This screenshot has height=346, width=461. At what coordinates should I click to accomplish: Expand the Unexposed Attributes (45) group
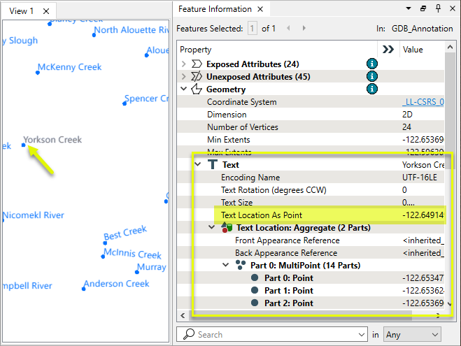tap(184, 76)
